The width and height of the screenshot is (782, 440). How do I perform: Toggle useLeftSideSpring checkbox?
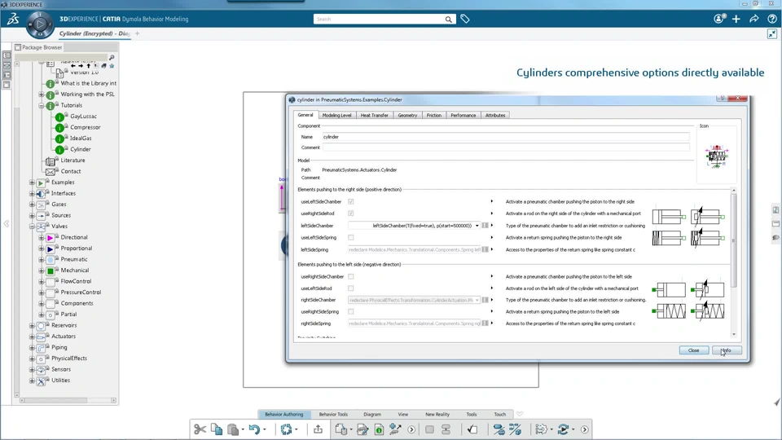coord(351,237)
